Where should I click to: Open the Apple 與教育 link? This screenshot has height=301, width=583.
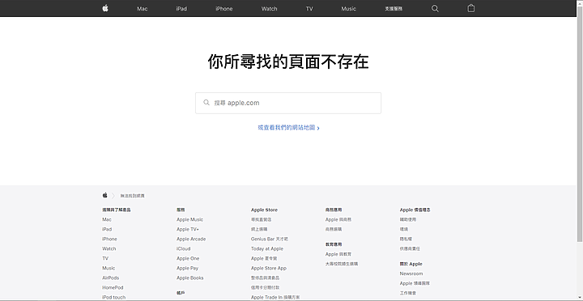pos(338,254)
